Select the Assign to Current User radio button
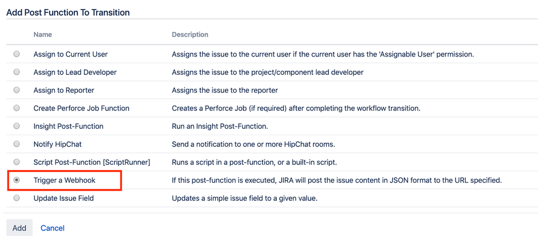This screenshot has width=538, height=244. tap(17, 54)
